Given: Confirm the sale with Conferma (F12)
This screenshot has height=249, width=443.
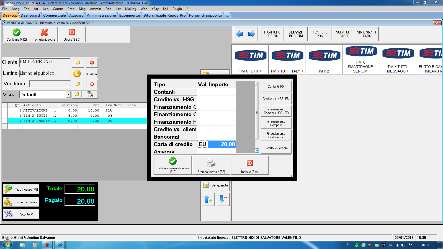Looking at the screenshot, I should point(17,35).
